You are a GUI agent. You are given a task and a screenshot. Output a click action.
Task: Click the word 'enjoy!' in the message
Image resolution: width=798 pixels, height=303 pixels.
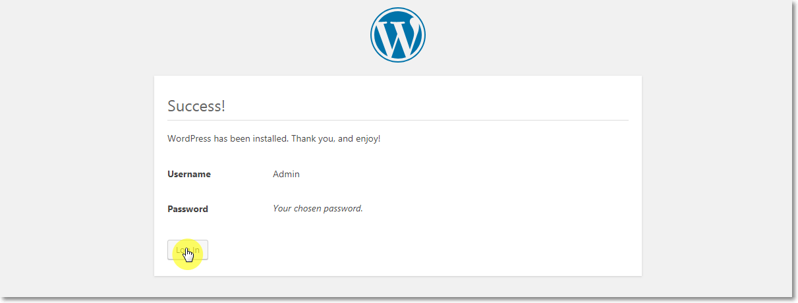(x=367, y=139)
